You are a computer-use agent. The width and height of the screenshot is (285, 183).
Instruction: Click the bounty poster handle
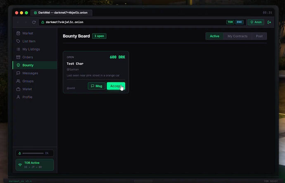pos(71,88)
